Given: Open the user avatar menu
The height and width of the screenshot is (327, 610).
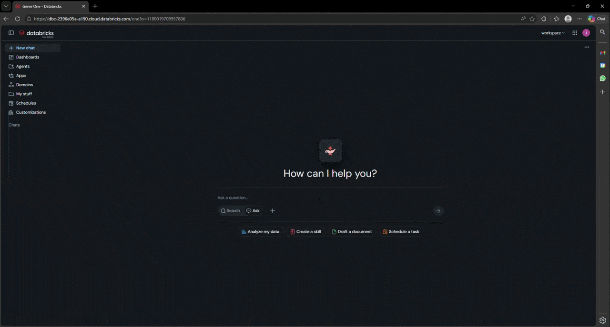Looking at the screenshot, I should coord(586,33).
